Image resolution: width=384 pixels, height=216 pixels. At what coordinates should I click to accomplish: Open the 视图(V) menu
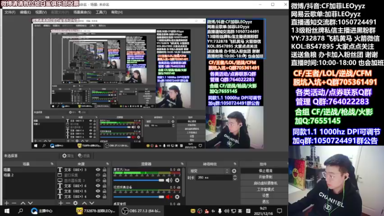point(41,12)
